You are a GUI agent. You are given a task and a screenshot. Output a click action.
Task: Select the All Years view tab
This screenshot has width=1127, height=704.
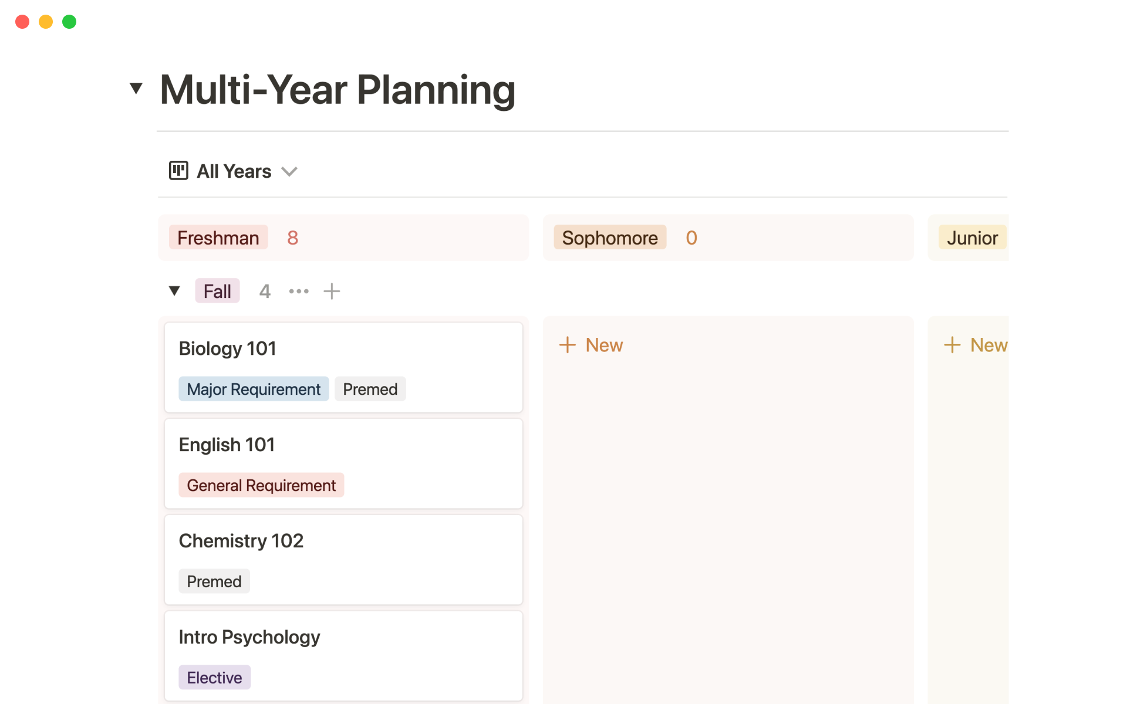[x=234, y=171]
